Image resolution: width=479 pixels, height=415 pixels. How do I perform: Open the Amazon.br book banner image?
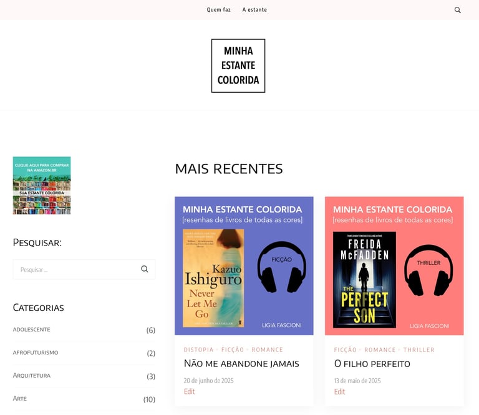pos(42,186)
